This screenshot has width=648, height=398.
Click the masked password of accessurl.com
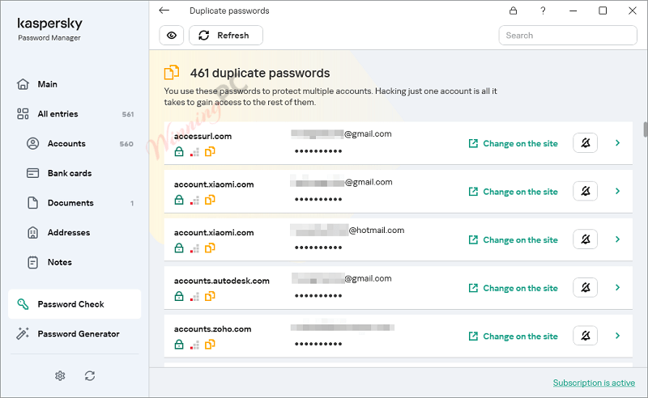tap(318, 151)
